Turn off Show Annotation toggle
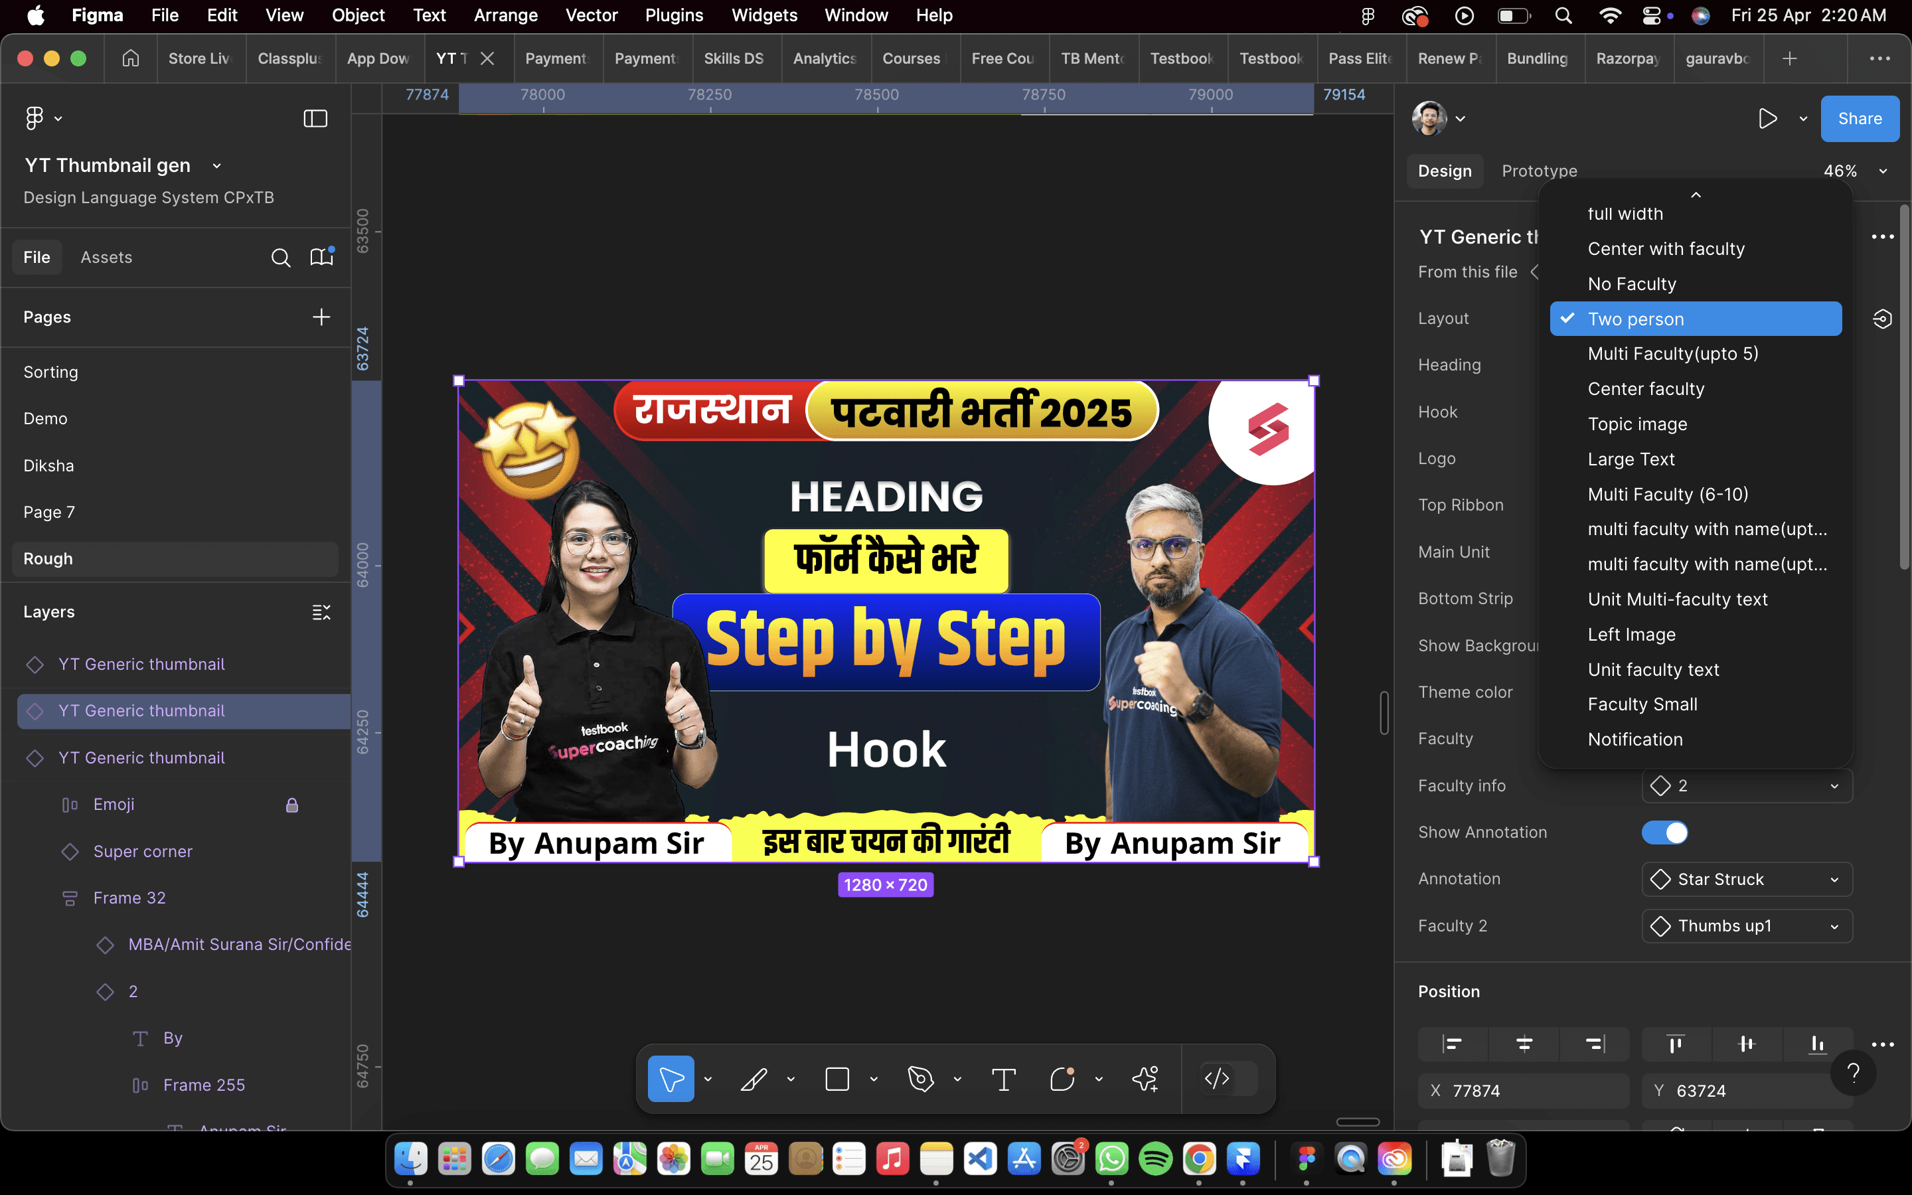The image size is (1912, 1195). click(x=1665, y=833)
